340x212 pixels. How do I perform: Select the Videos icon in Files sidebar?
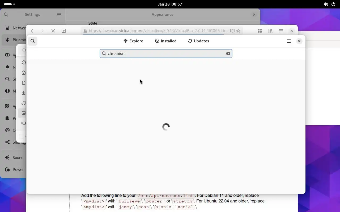24,123
